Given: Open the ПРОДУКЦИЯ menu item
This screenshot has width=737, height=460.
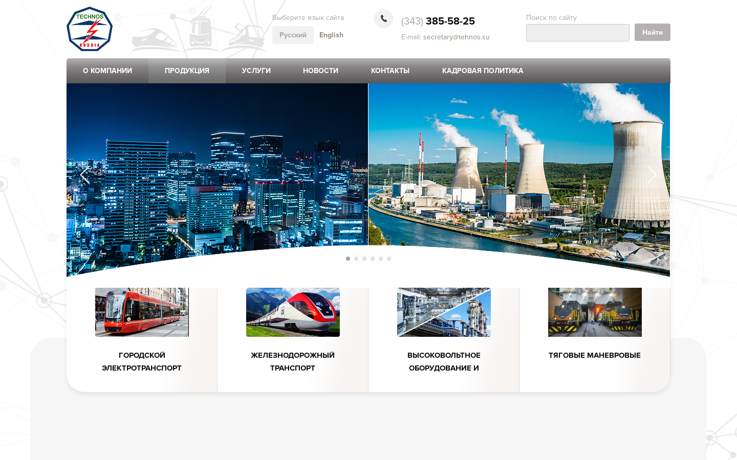Looking at the screenshot, I should click(187, 71).
